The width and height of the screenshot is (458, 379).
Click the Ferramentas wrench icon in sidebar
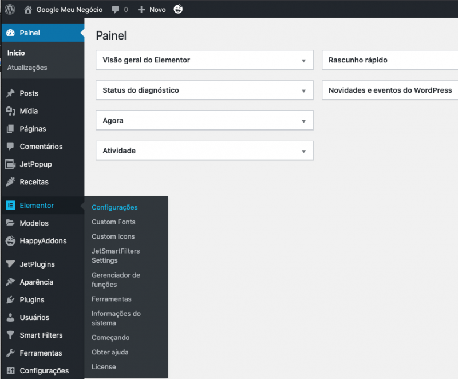pos(10,353)
